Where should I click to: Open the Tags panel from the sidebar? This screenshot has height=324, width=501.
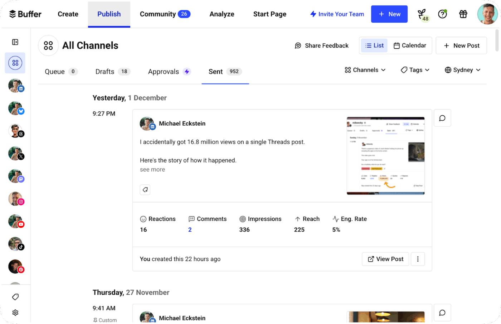[x=15, y=297]
